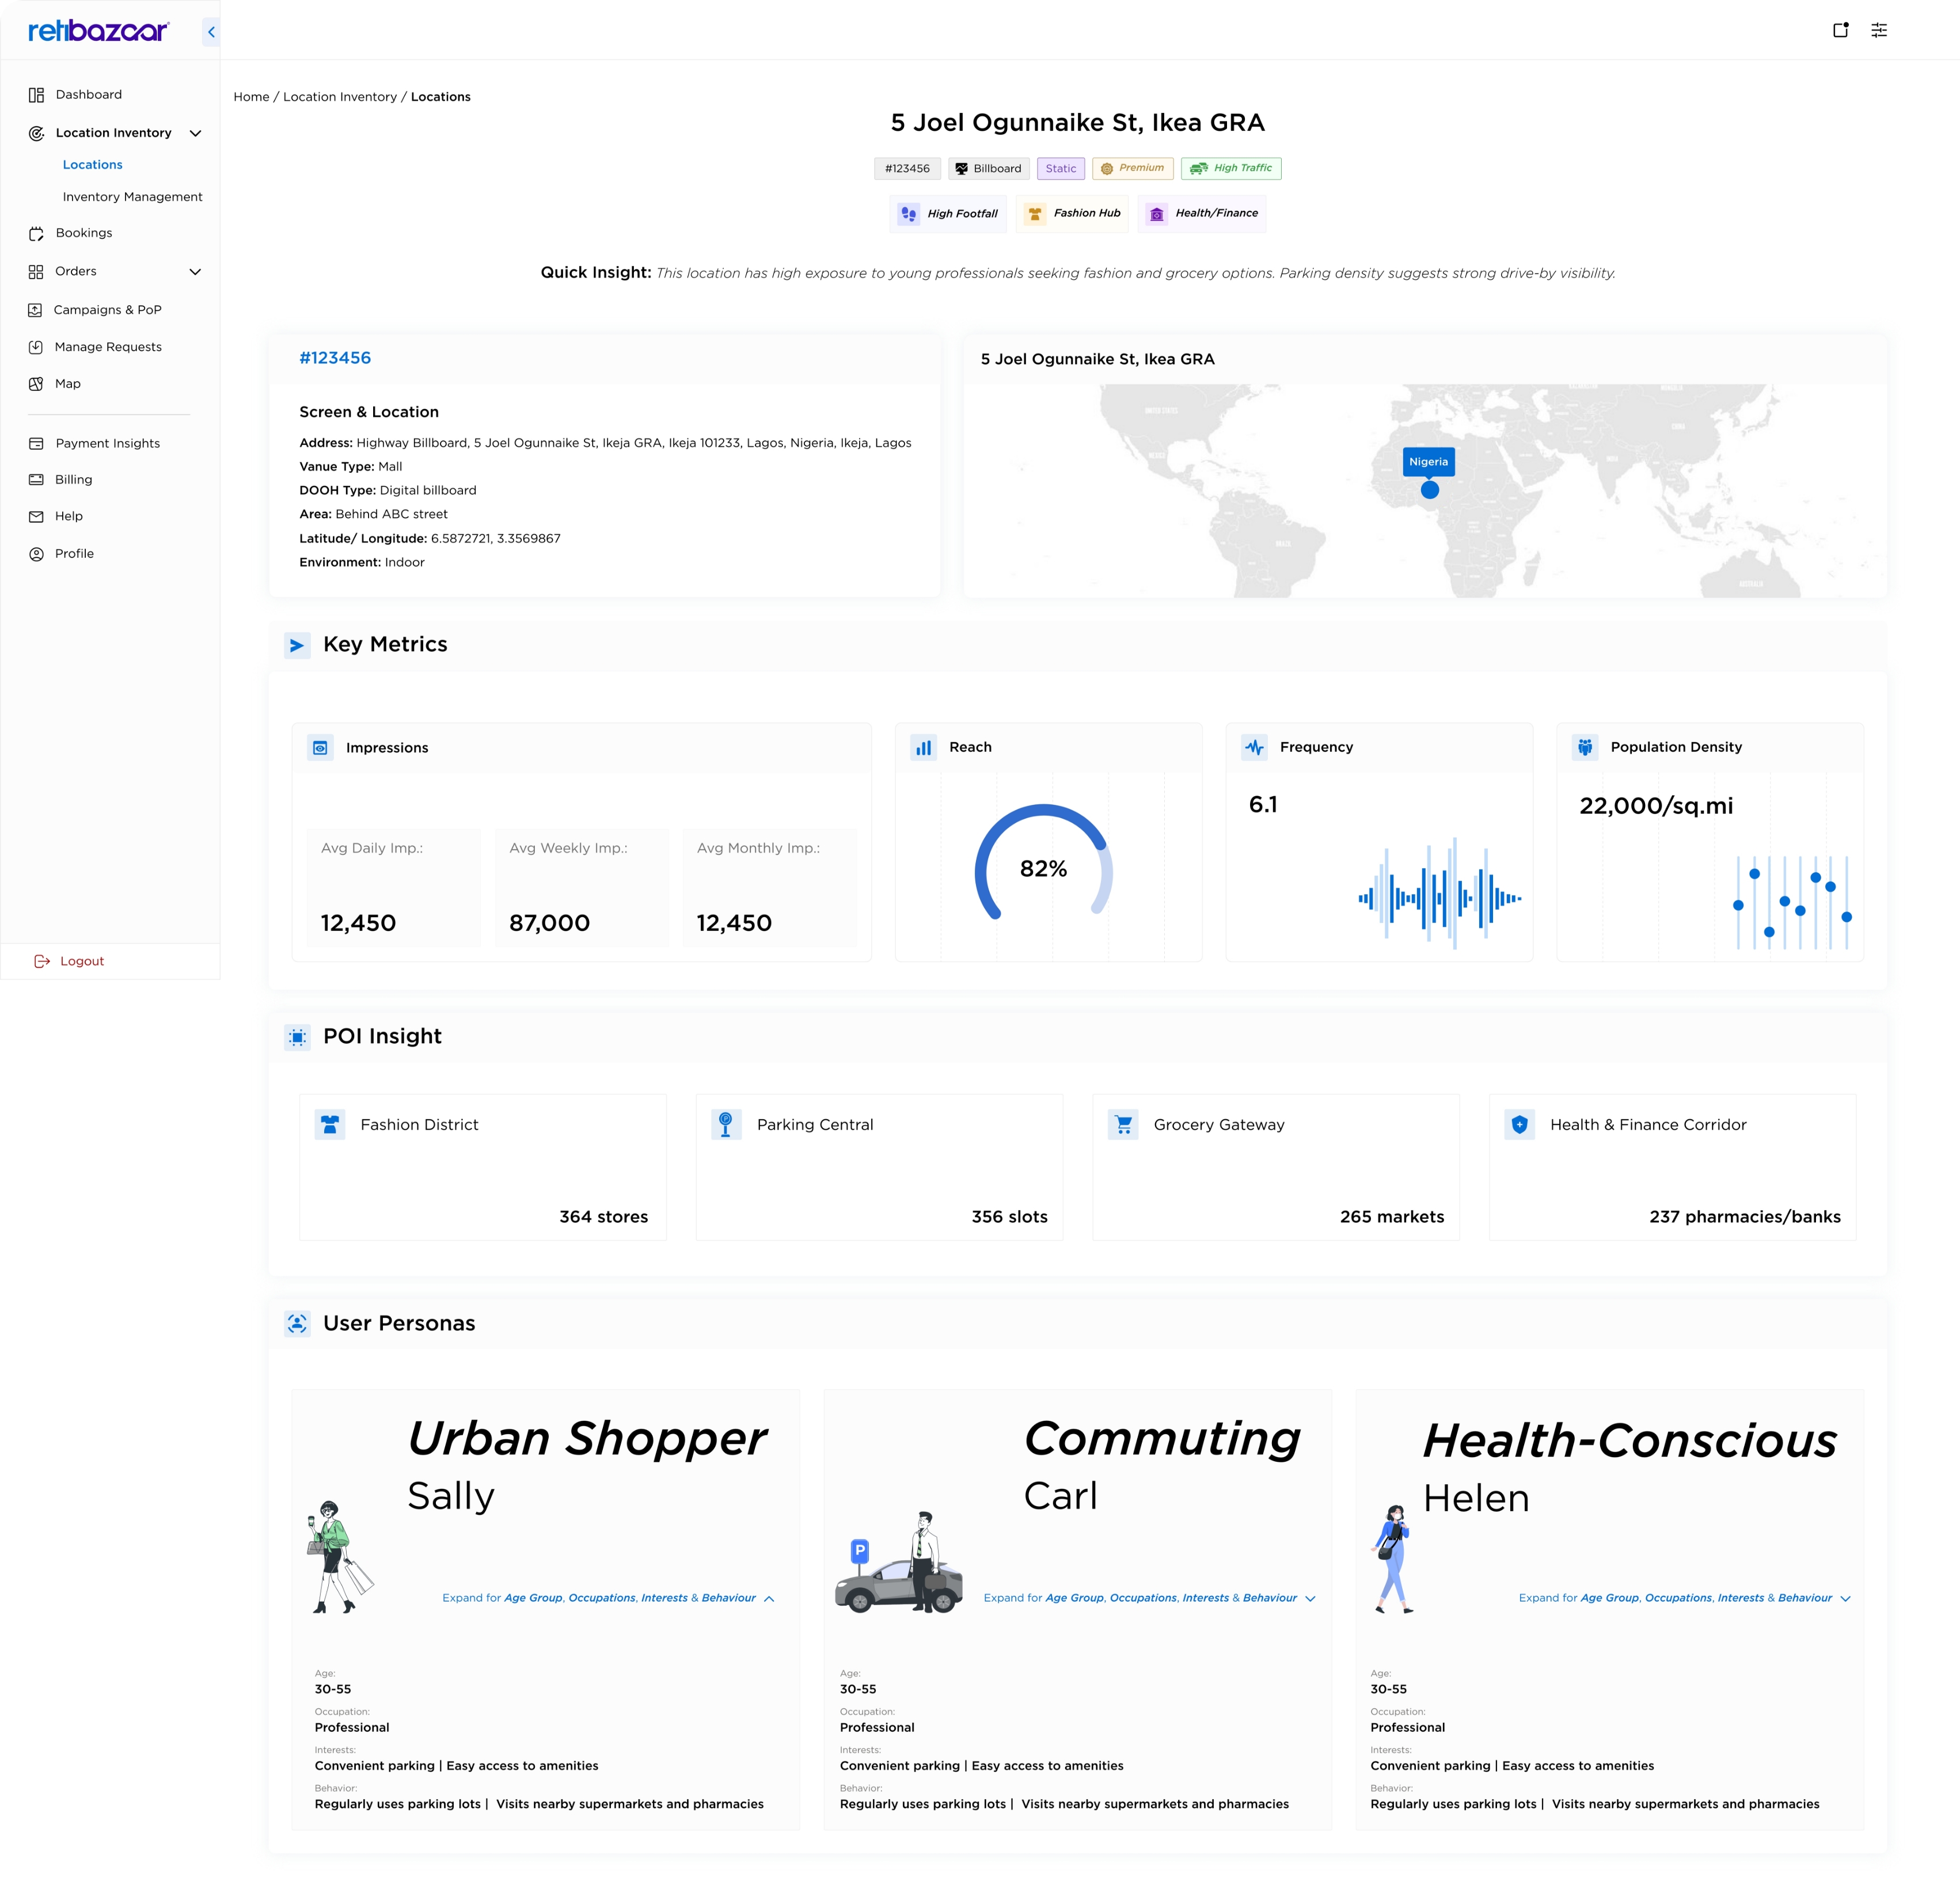The width and height of the screenshot is (1960, 1893).
Task: Click the Static tag badge
Action: pos(1061,169)
